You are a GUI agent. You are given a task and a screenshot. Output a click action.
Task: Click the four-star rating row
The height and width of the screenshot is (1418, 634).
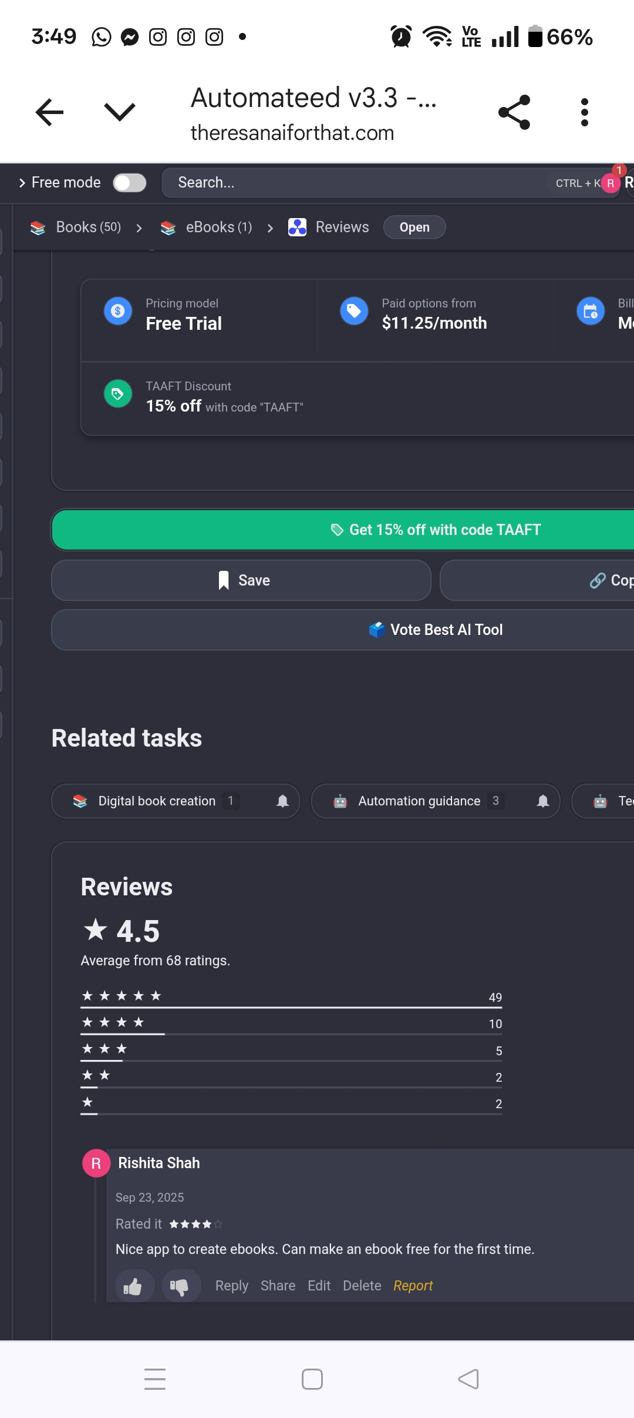click(x=292, y=1024)
